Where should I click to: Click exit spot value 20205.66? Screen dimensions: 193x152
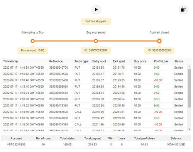pos(119,125)
